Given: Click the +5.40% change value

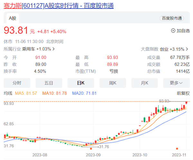Looking at the screenshot, I should (58, 31).
